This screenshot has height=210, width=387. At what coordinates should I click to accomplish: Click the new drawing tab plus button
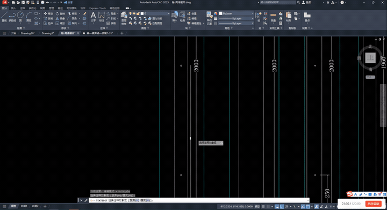[x=121, y=33]
